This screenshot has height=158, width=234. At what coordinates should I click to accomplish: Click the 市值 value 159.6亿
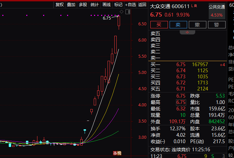click(217, 109)
